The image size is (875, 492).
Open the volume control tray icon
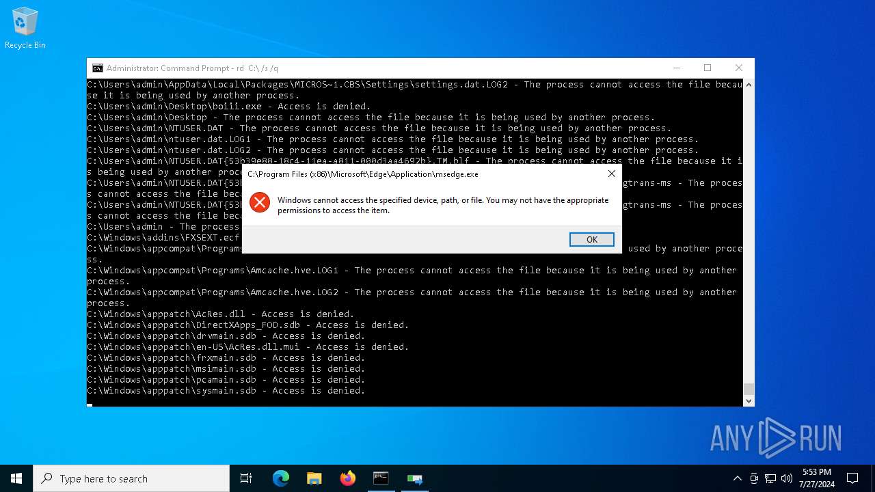(787, 478)
